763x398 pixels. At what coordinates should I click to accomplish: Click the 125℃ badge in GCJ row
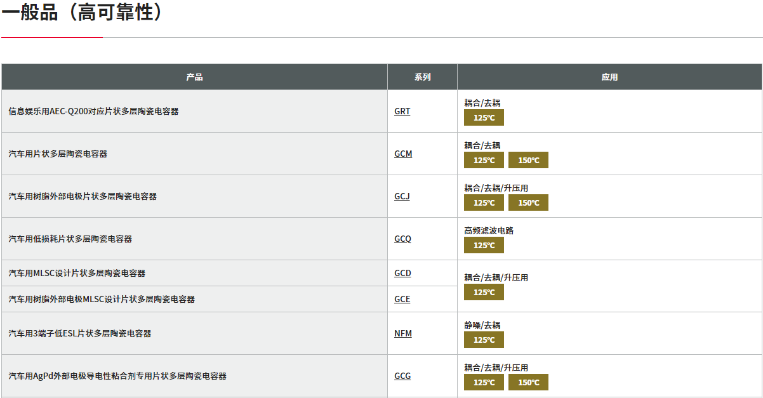(484, 202)
